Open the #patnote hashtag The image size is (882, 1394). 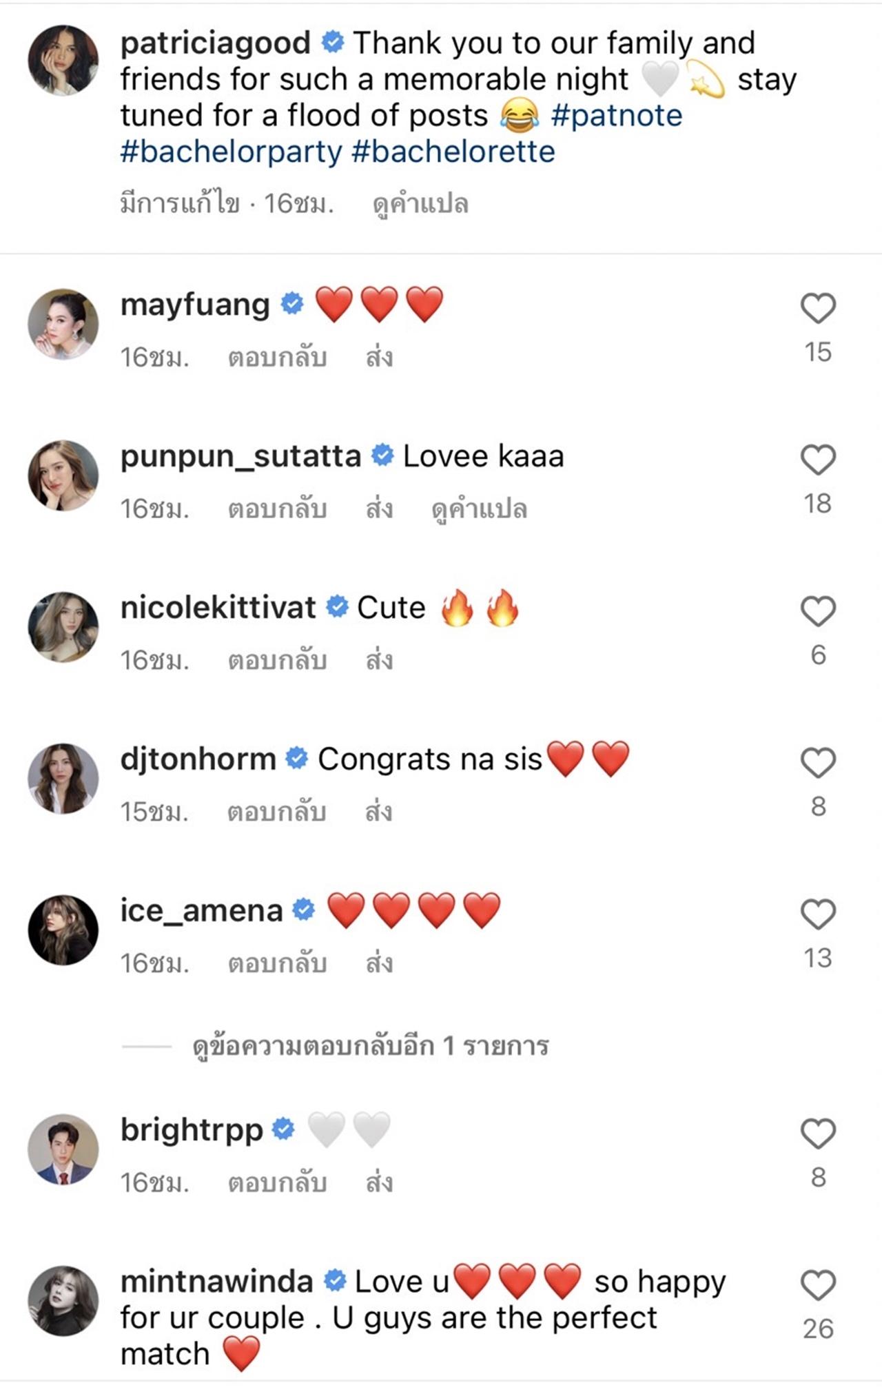pyautogui.click(x=617, y=116)
